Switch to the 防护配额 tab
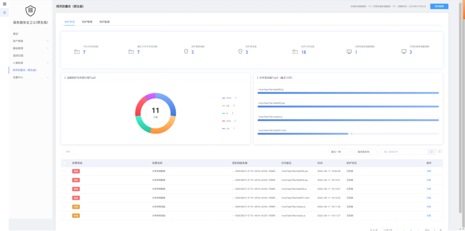465x231 pixels. click(x=105, y=22)
